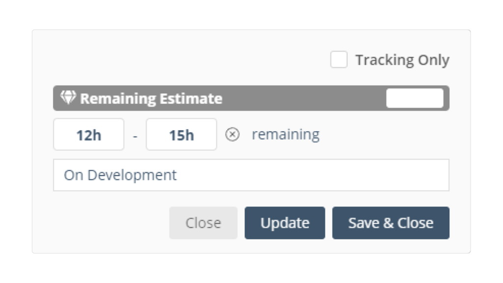
Task: Click the circled X icon beside 15h
Action: (232, 135)
